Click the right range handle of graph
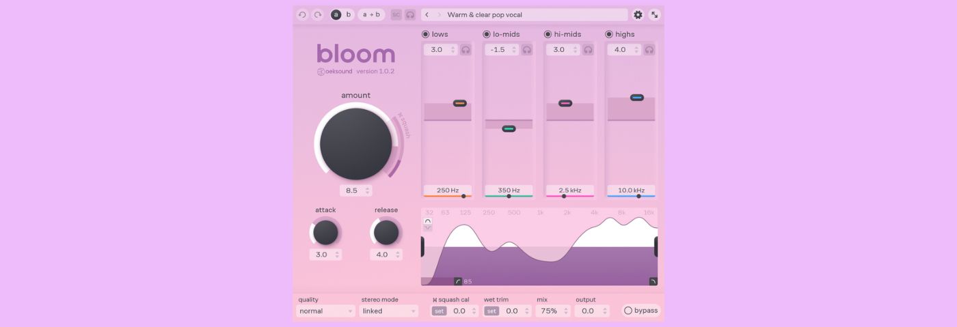This screenshot has height=327, width=957. pos(656,246)
